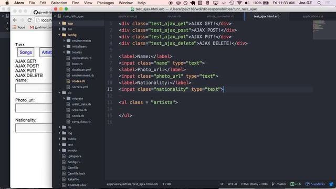336x189 pixels.
Task: Switch to the routes.rb tab
Action: click(174, 16)
